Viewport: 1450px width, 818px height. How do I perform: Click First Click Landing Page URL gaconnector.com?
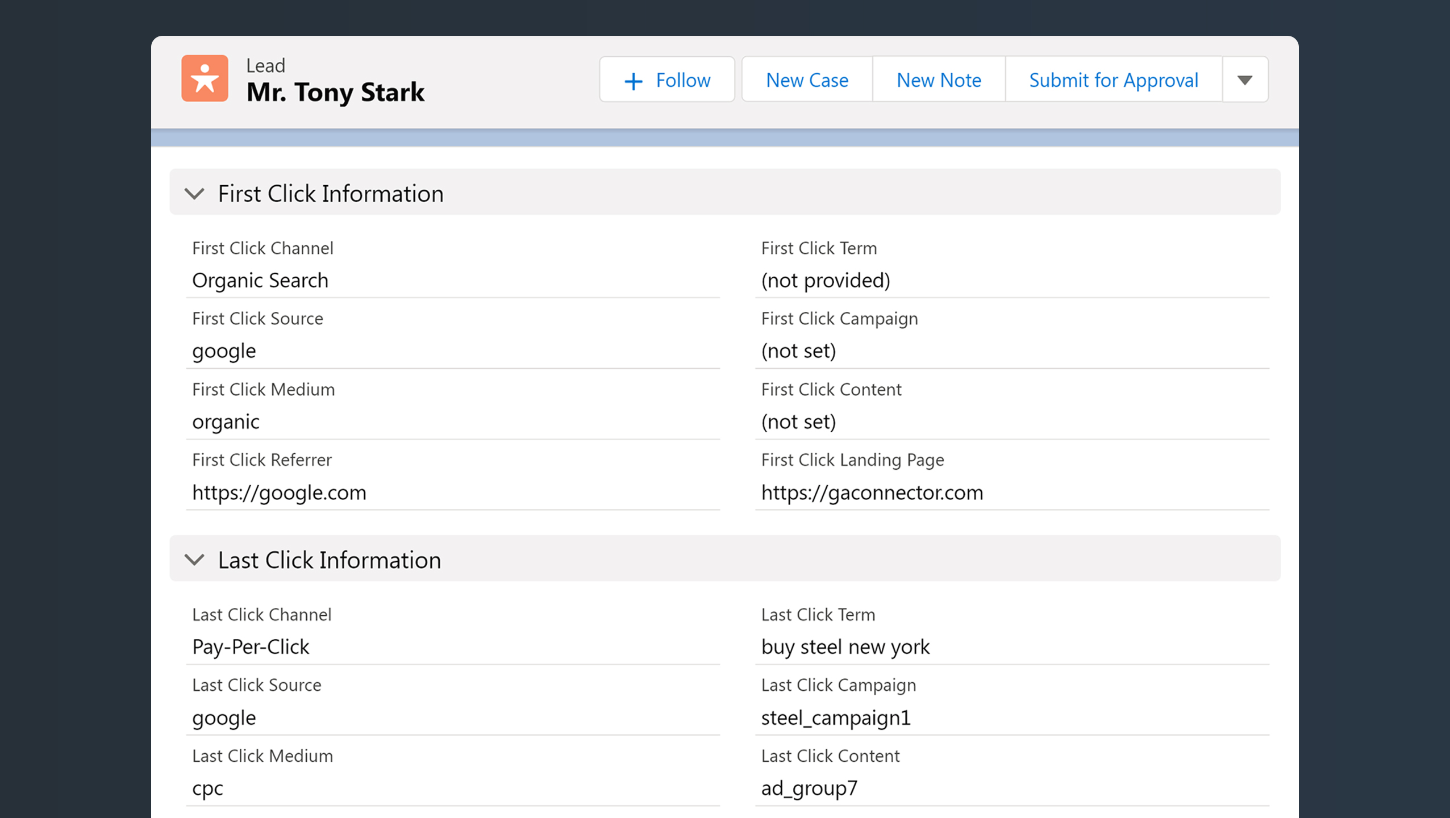[872, 493]
